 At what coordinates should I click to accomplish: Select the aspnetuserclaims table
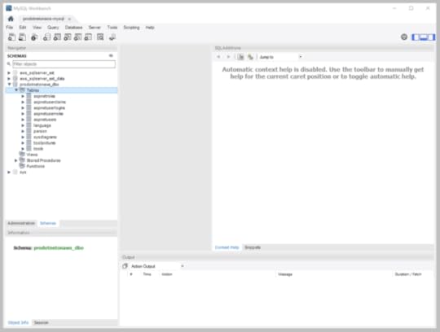coord(50,102)
